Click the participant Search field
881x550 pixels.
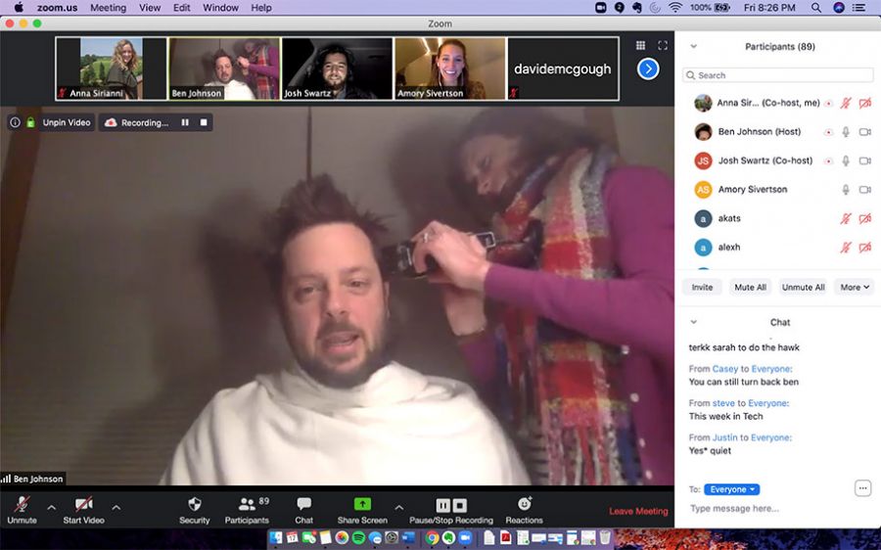tap(778, 75)
